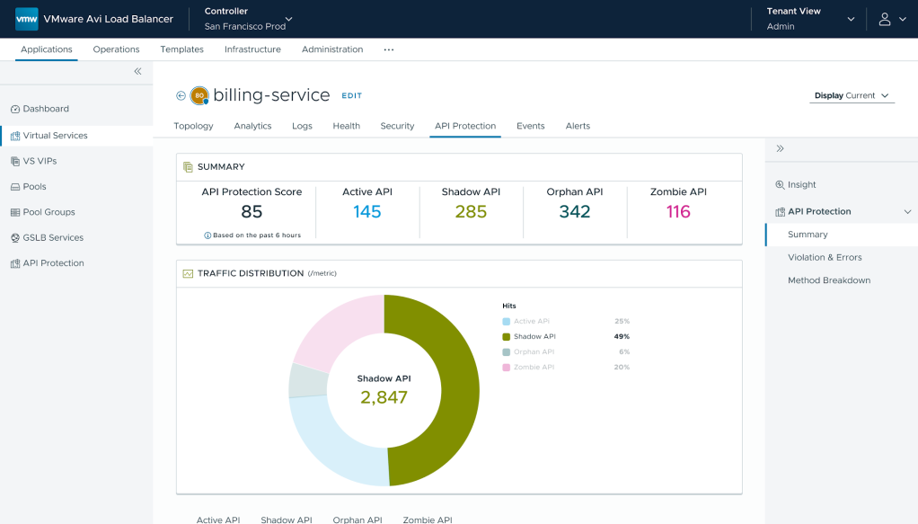Open the Infrastructure menu
The image size is (918, 524).
click(252, 49)
